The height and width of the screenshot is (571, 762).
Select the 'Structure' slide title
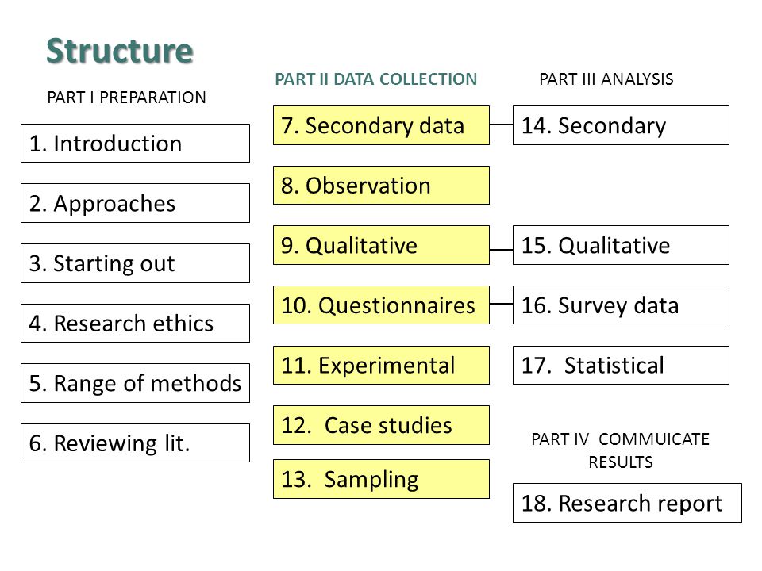click(120, 51)
